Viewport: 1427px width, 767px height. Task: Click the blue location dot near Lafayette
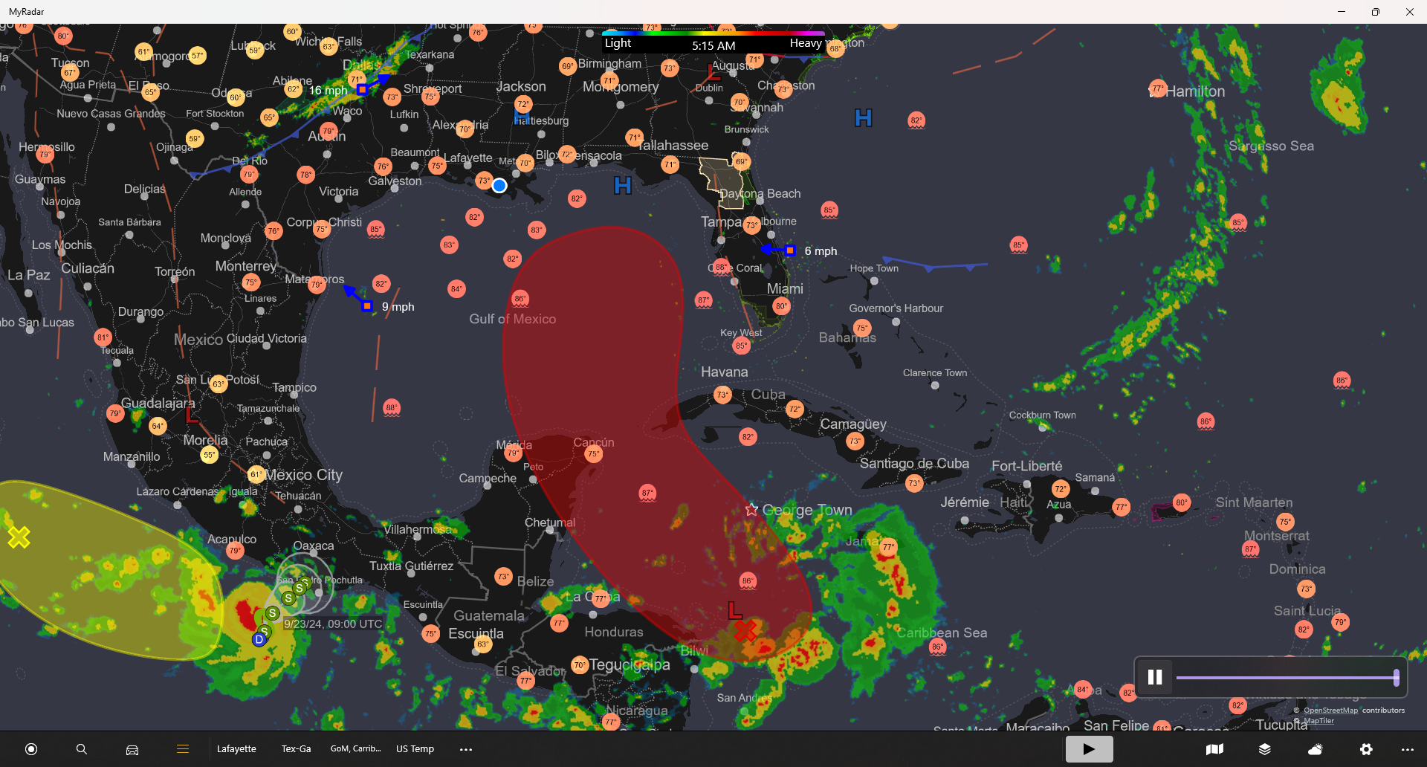pos(499,185)
